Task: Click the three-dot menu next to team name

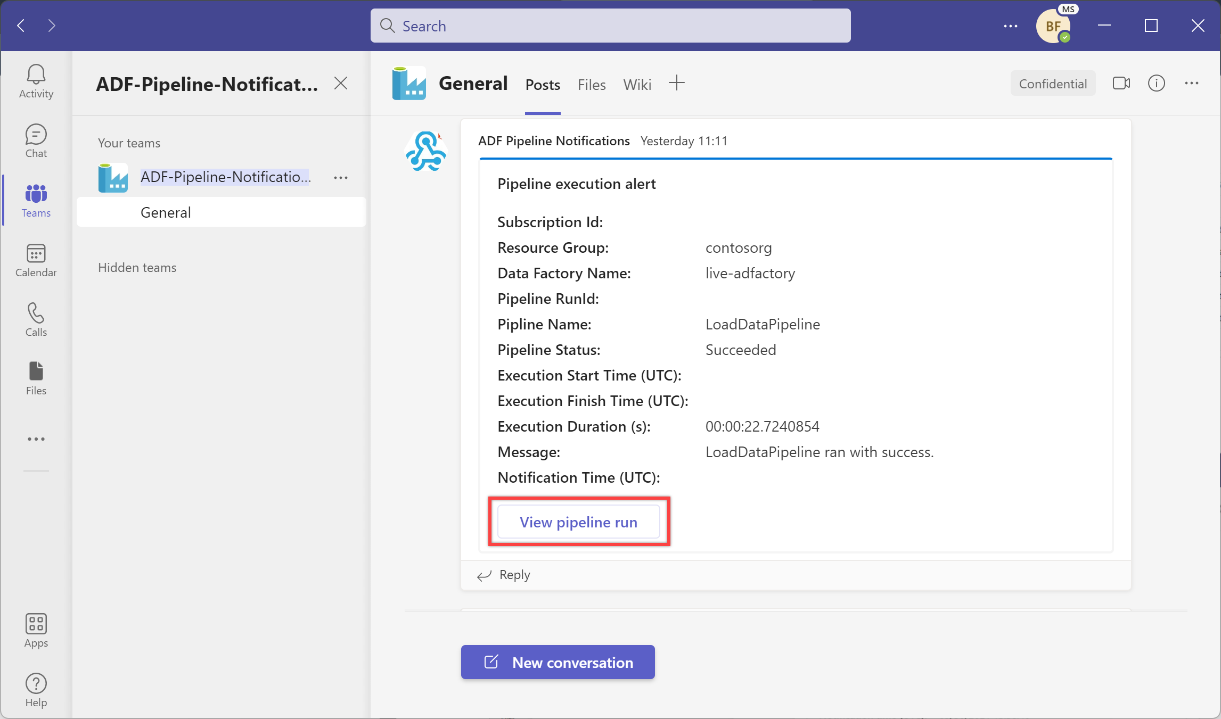Action: tap(341, 177)
